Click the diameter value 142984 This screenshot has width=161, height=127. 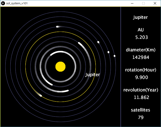[x=141, y=57]
